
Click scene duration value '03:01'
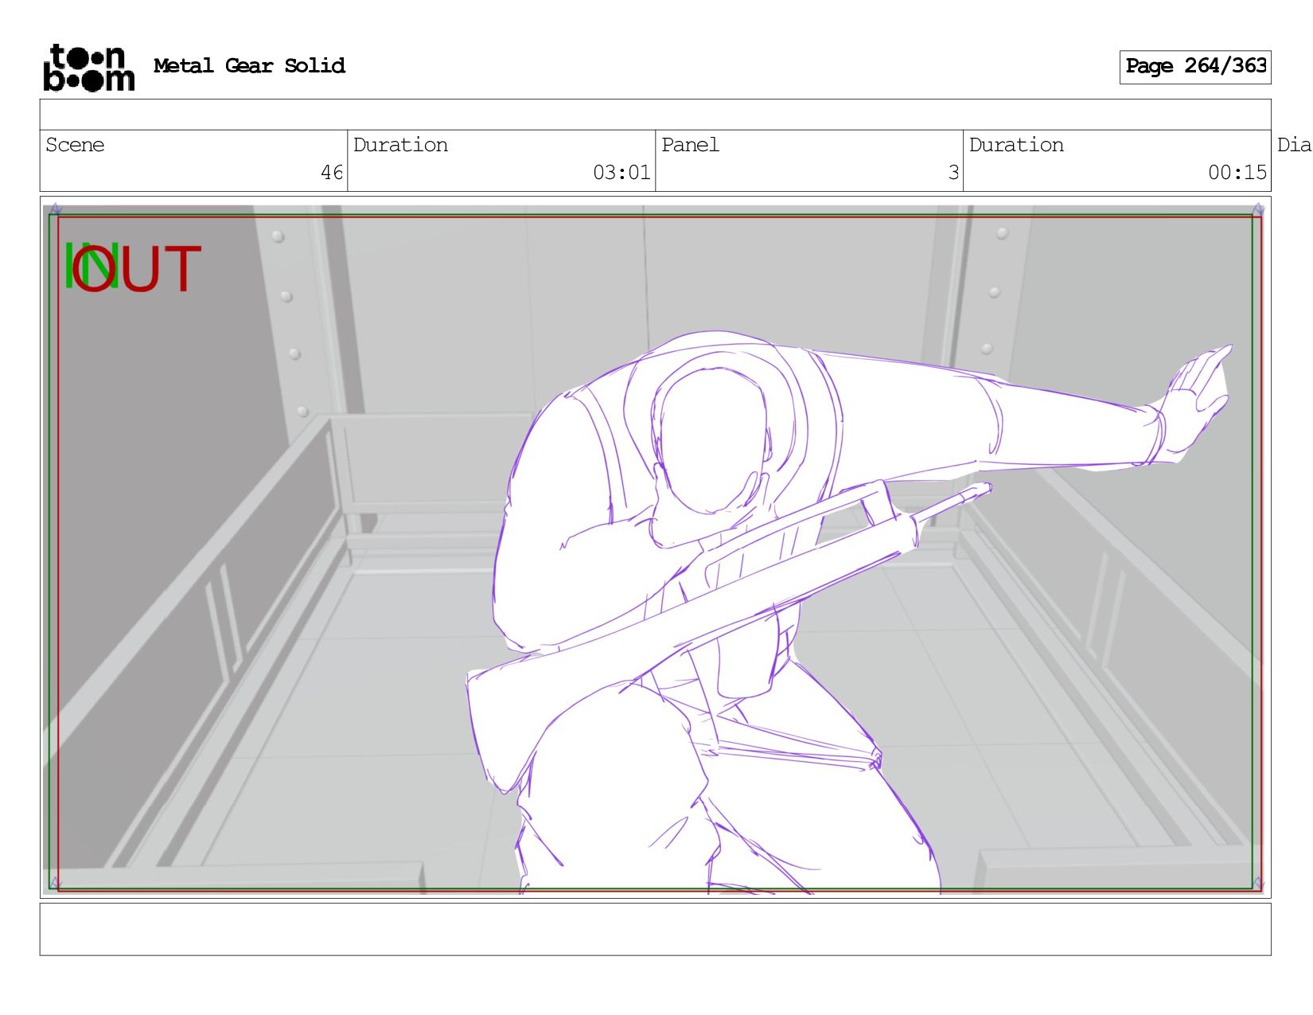click(x=621, y=173)
